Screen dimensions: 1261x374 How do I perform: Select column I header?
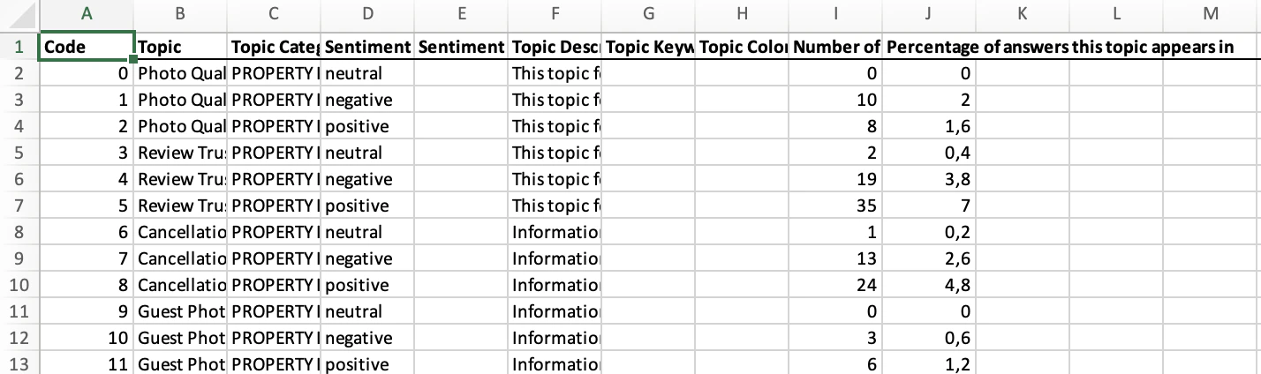[835, 14]
